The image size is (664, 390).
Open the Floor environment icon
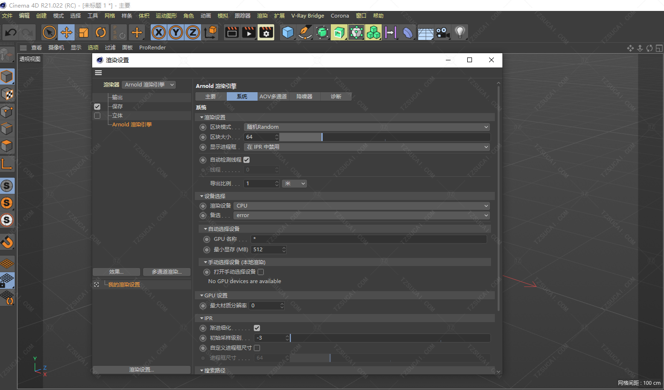point(425,33)
